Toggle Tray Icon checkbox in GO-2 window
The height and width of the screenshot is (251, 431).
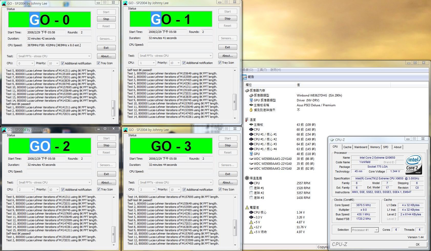pyautogui.click(x=99, y=189)
